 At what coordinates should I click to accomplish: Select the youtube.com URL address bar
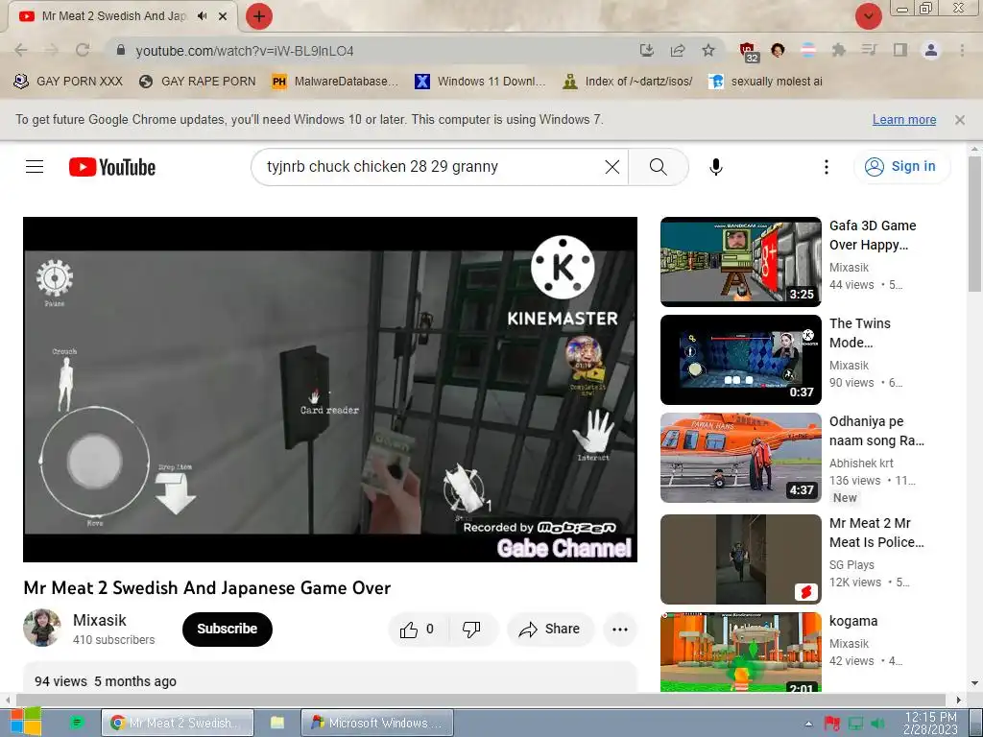coord(376,51)
